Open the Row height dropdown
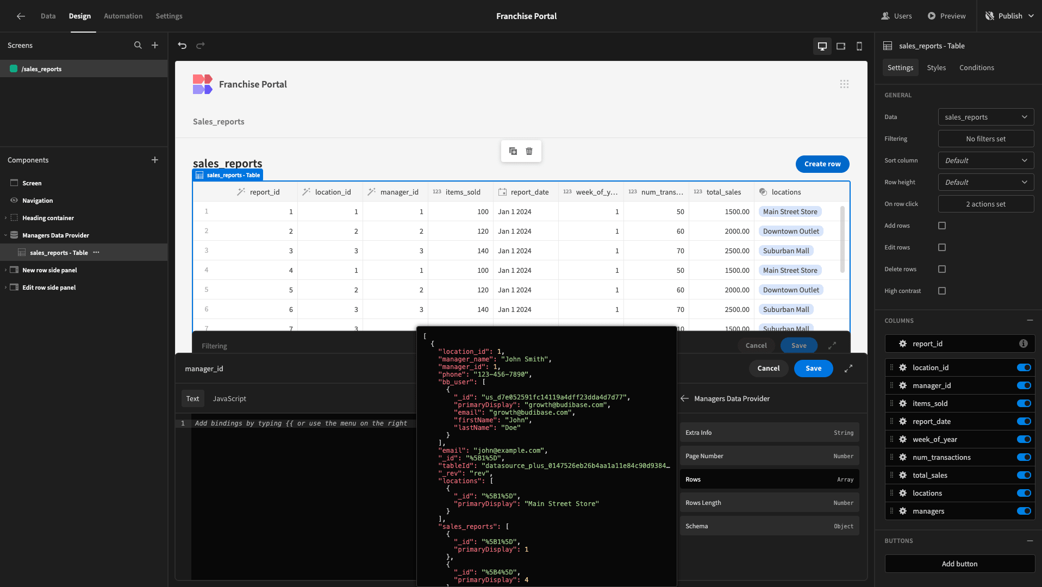The image size is (1042, 587). (x=985, y=182)
